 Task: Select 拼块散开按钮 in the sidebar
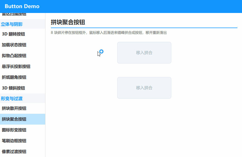tap(22, 108)
